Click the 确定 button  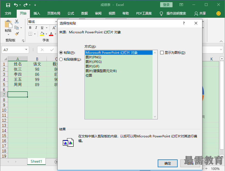(x=168, y=163)
